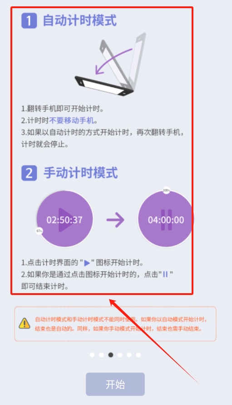This screenshot has height=405, width=232.
Task: Click the play timer circle 02:50:37
Action: tap(65, 219)
